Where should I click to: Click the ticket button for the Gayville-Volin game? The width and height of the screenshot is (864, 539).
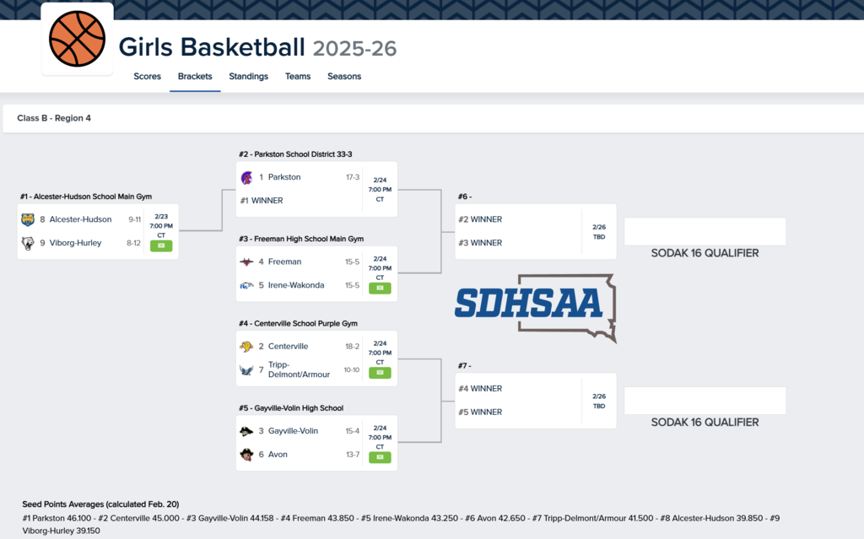(x=380, y=456)
